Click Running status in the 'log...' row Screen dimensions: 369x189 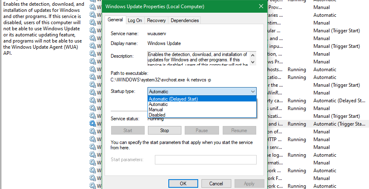pyautogui.click(x=297, y=155)
